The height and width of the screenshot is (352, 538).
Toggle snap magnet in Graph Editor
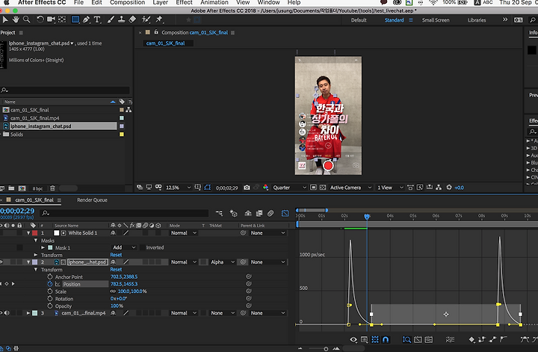(386, 339)
